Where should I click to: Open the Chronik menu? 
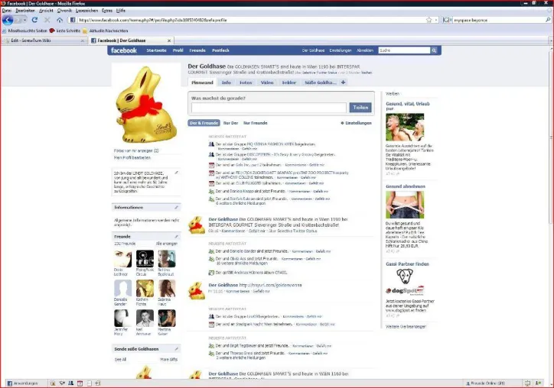point(64,11)
